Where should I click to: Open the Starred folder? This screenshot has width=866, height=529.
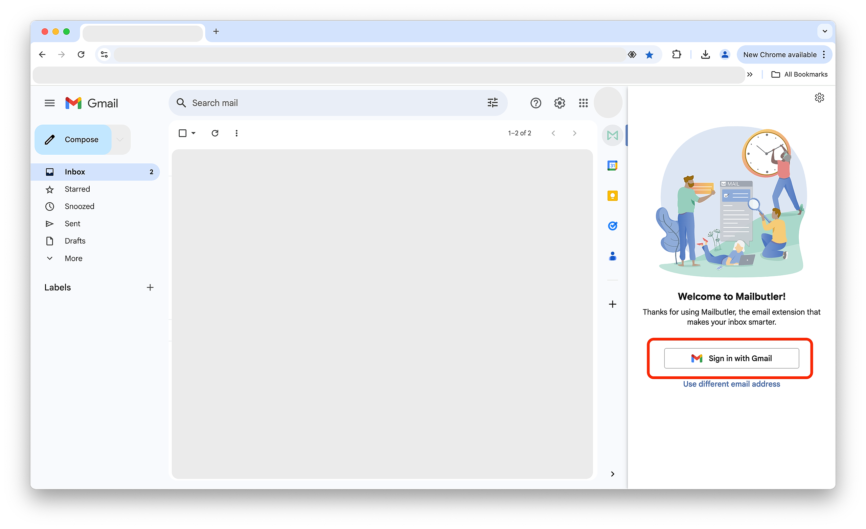click(x=95, y=189)
